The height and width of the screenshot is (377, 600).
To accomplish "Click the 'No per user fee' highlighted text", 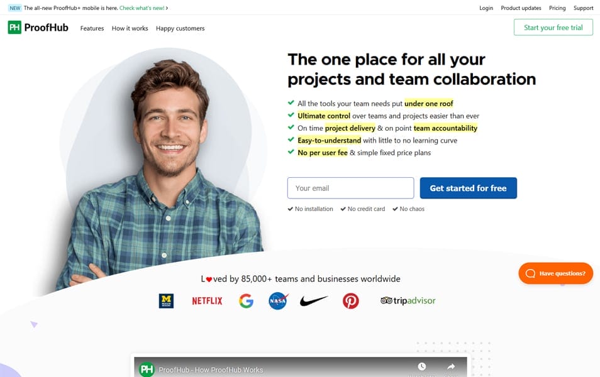I will 323,153.
